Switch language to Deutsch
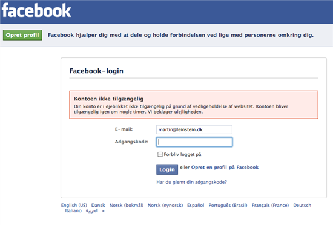The height and width of the screenshot is (225, 333). (x=302, y=205)
